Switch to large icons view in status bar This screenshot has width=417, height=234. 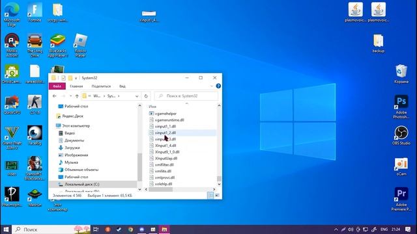pyautogui.click(x=217, y=196)
